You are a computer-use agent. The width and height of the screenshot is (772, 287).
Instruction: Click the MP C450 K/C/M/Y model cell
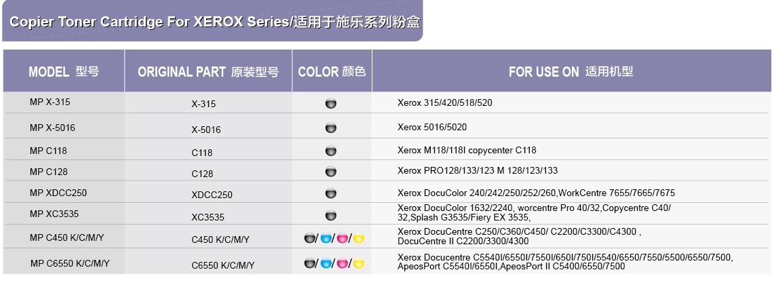tap(66, 237)
